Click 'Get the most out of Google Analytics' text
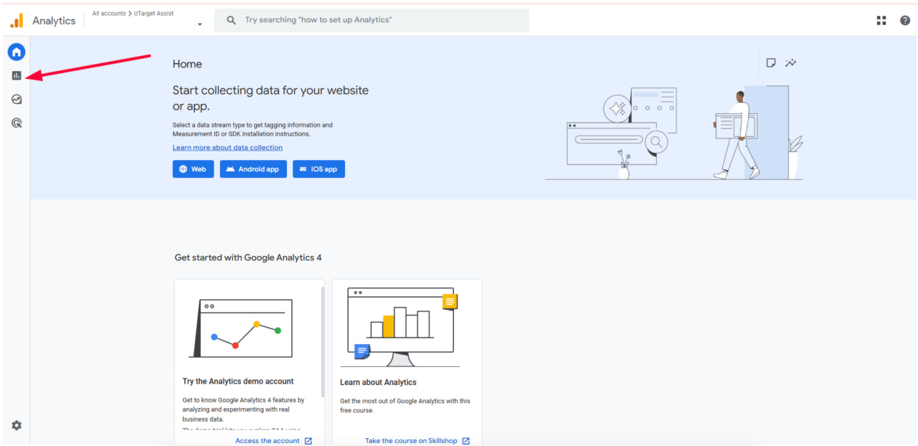Screen dimensions: 918x446 pyautogui.click(x=405, y=405)
